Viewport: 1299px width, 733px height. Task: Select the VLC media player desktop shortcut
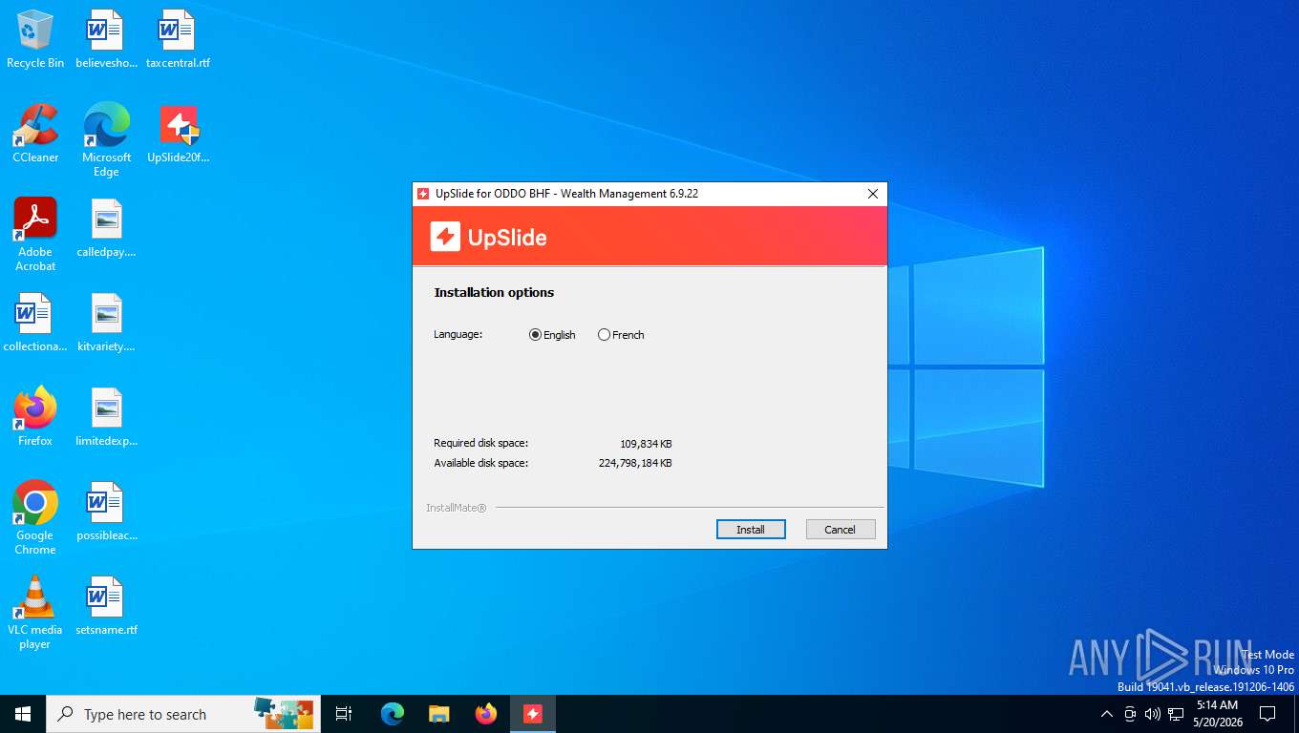(35, 613)
